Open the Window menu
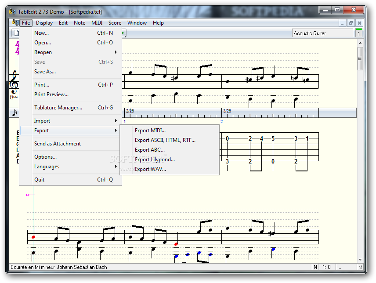The height and width of the screenshot is (283, 376). point(137,23)
